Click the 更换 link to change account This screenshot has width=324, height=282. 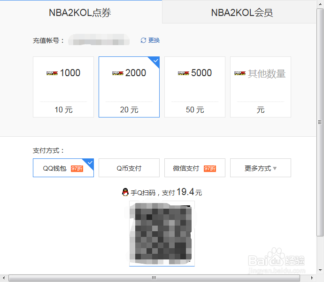pyautogui.click(x=154, y=40)
